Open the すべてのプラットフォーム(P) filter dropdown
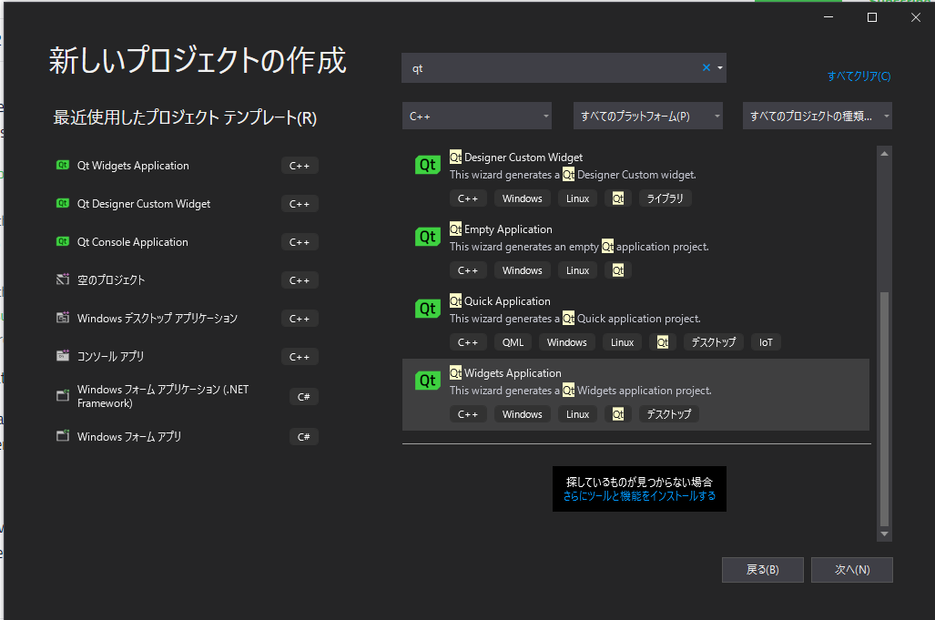 648,116
